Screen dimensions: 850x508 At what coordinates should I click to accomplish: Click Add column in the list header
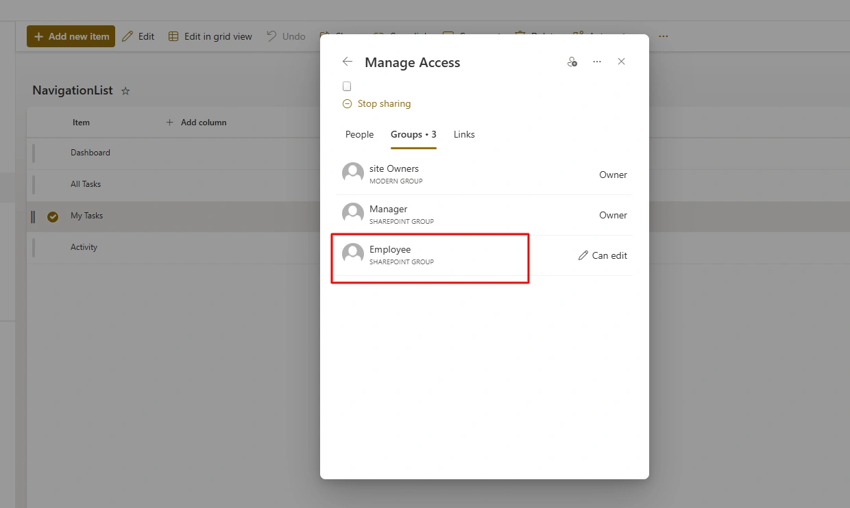[197, 123]
